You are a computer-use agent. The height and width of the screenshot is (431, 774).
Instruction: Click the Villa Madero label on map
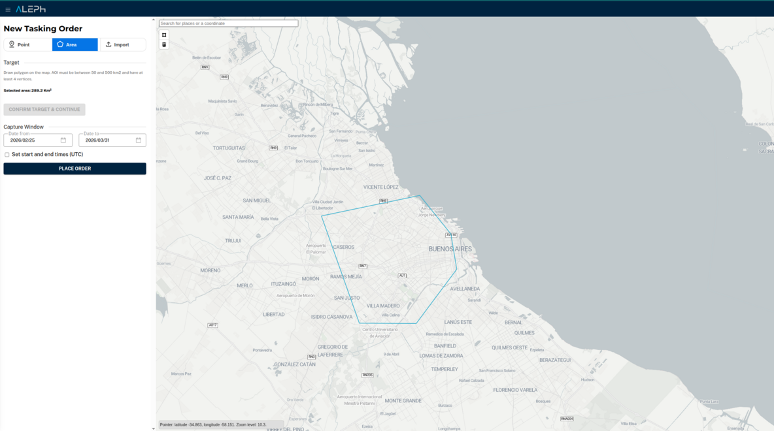click(x=383, y=306)
